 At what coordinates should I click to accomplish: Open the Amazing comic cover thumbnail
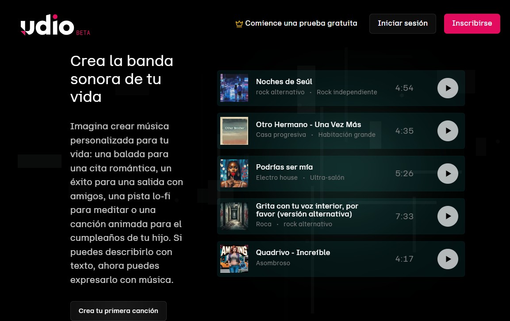[234, 259]
